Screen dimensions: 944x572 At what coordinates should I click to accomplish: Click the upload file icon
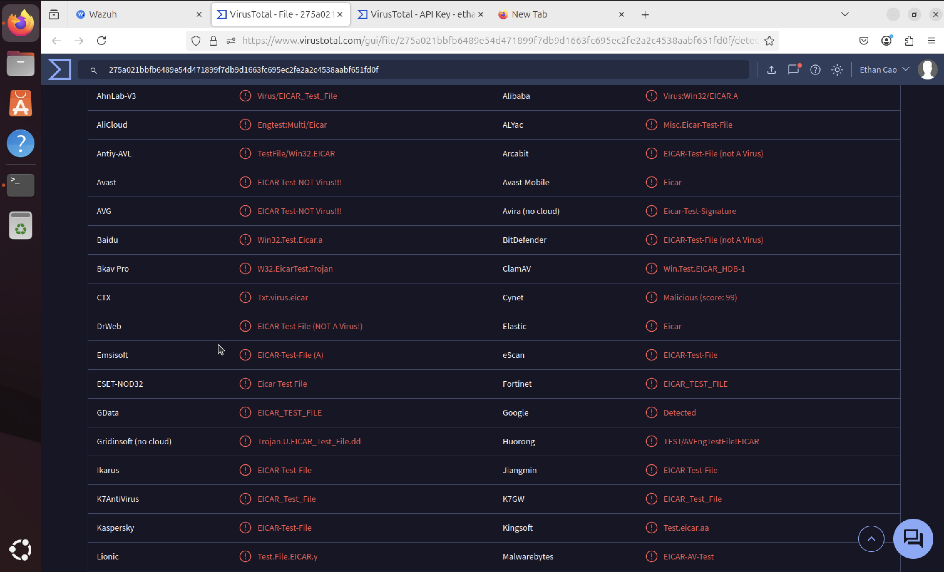(x=771, y=70)
